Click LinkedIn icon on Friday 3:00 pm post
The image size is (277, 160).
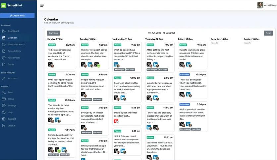189,124
